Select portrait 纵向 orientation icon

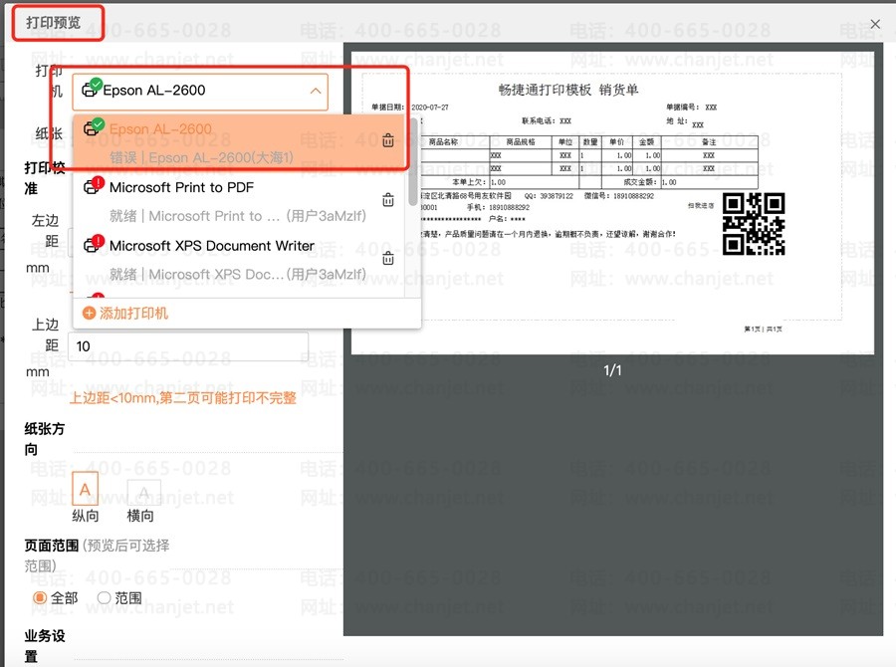86,490
